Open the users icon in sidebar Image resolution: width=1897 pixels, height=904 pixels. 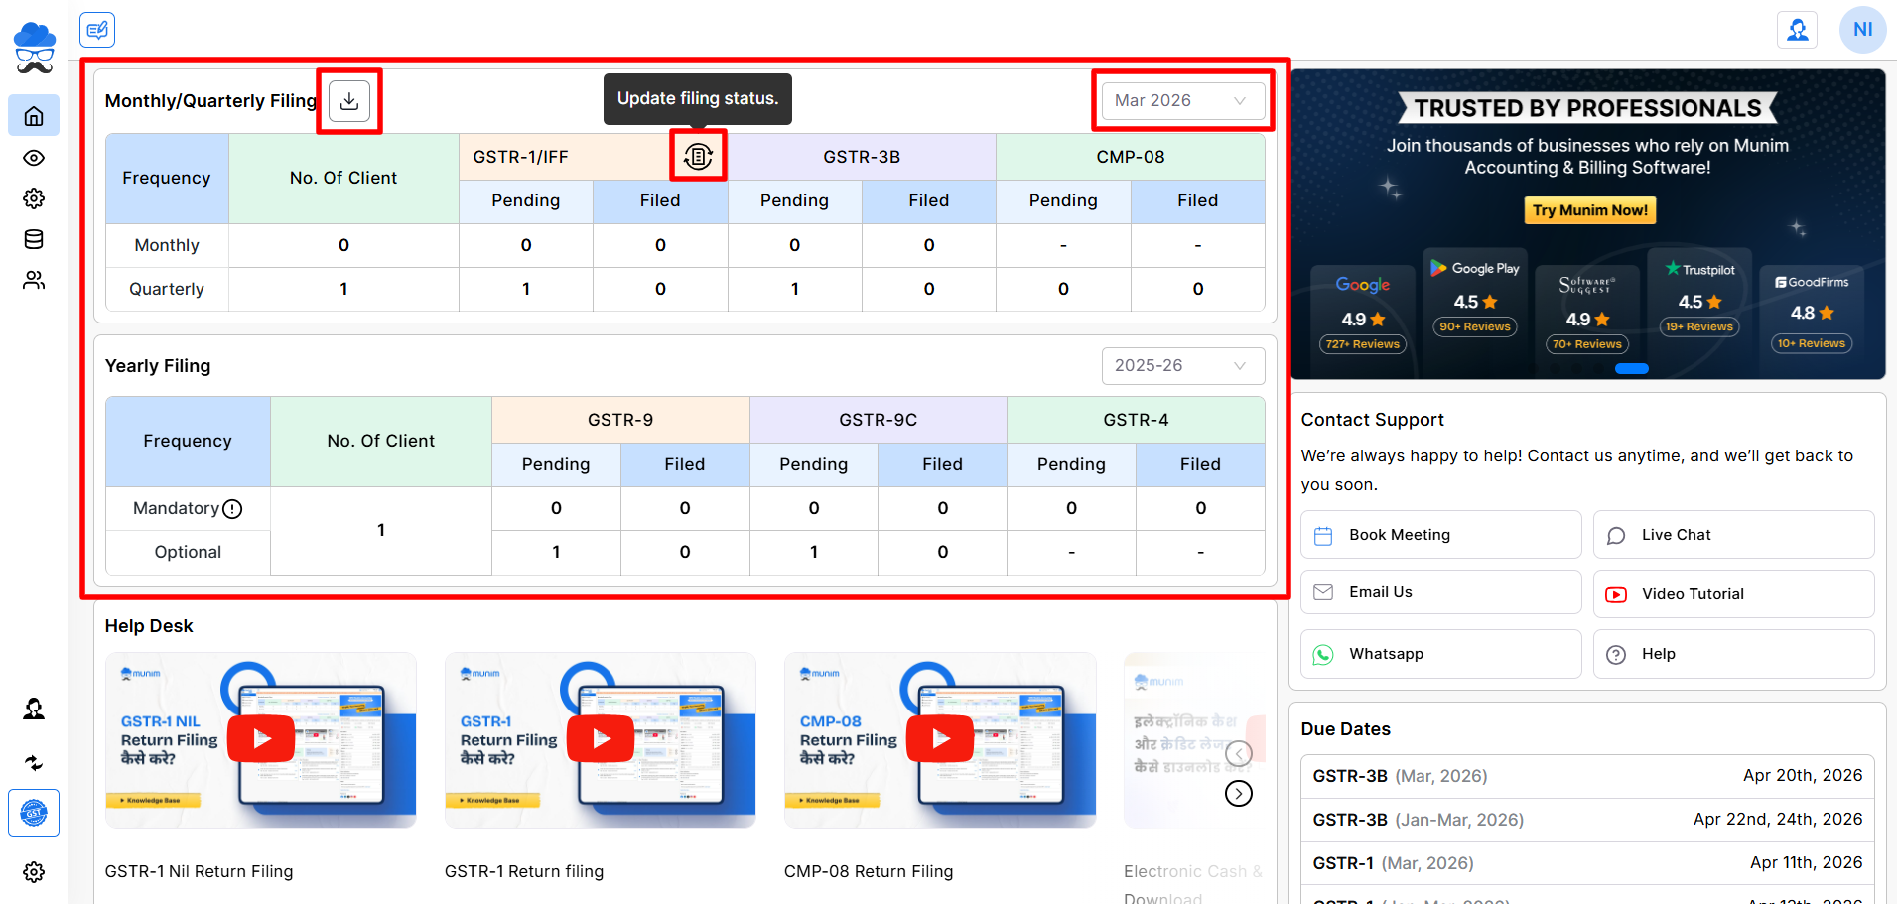(x=34, y=280)
